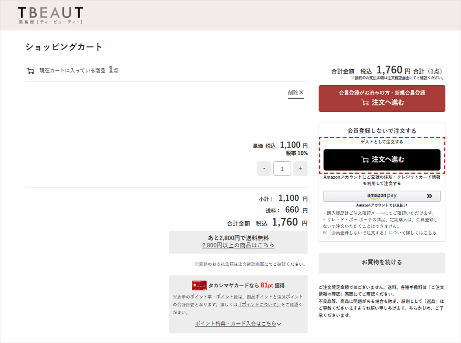The height and width of the screenshot is (343, 461).
Task: Decrease quantity with the minus button
Action: [x=264, y=169]
